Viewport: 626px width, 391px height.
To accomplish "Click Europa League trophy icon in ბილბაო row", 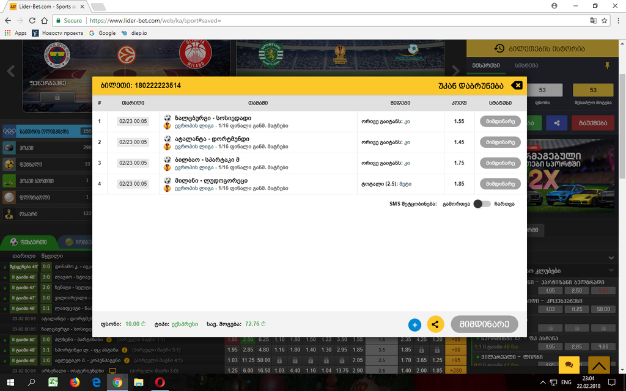I will pyautogui.click(x=168, y=167).
